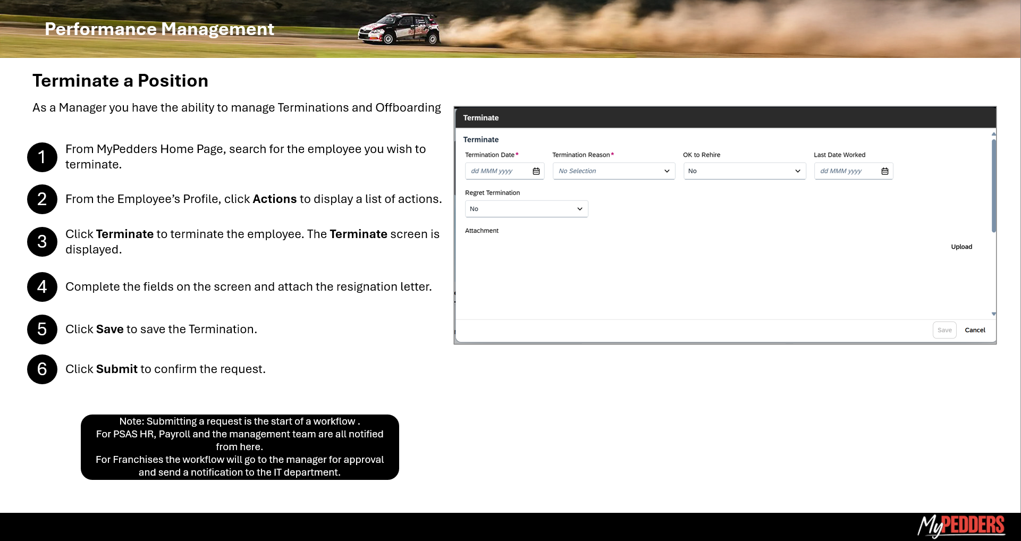Click the 'Terminate a Position' heading
1021x541 pixels.
[120, 81]
